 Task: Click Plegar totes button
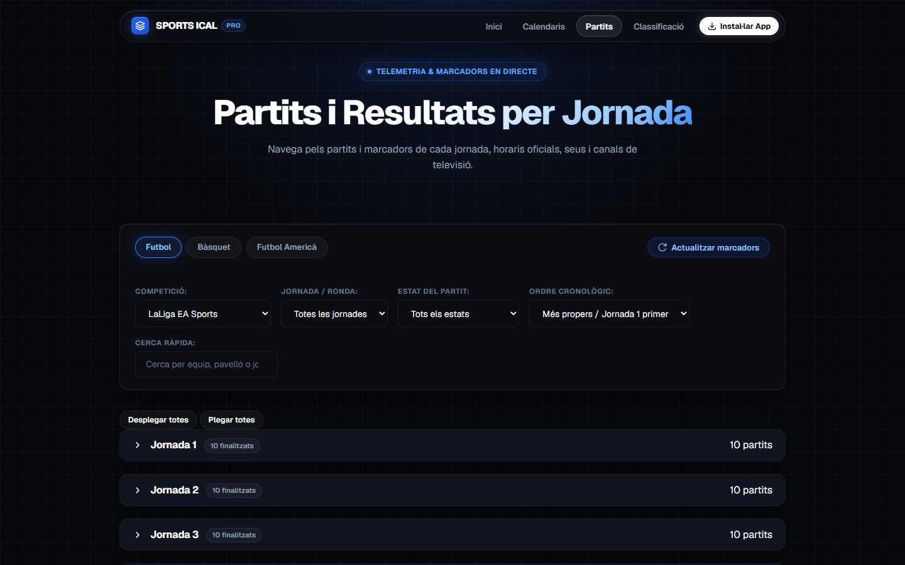(231, 420)
